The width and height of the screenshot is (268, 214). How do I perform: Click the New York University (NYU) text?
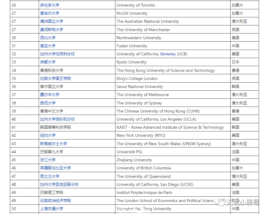pyautogui.click(x=141, y=135)
